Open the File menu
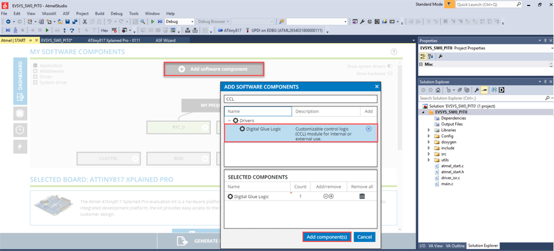This screenshot has width=554, height=251. tap(4, 13)
